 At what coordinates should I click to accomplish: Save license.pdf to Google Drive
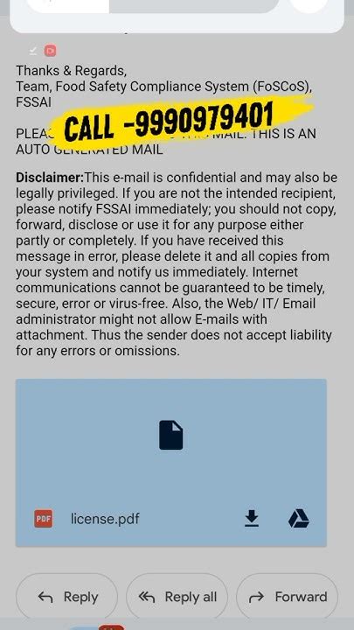[x=299, y=518]
